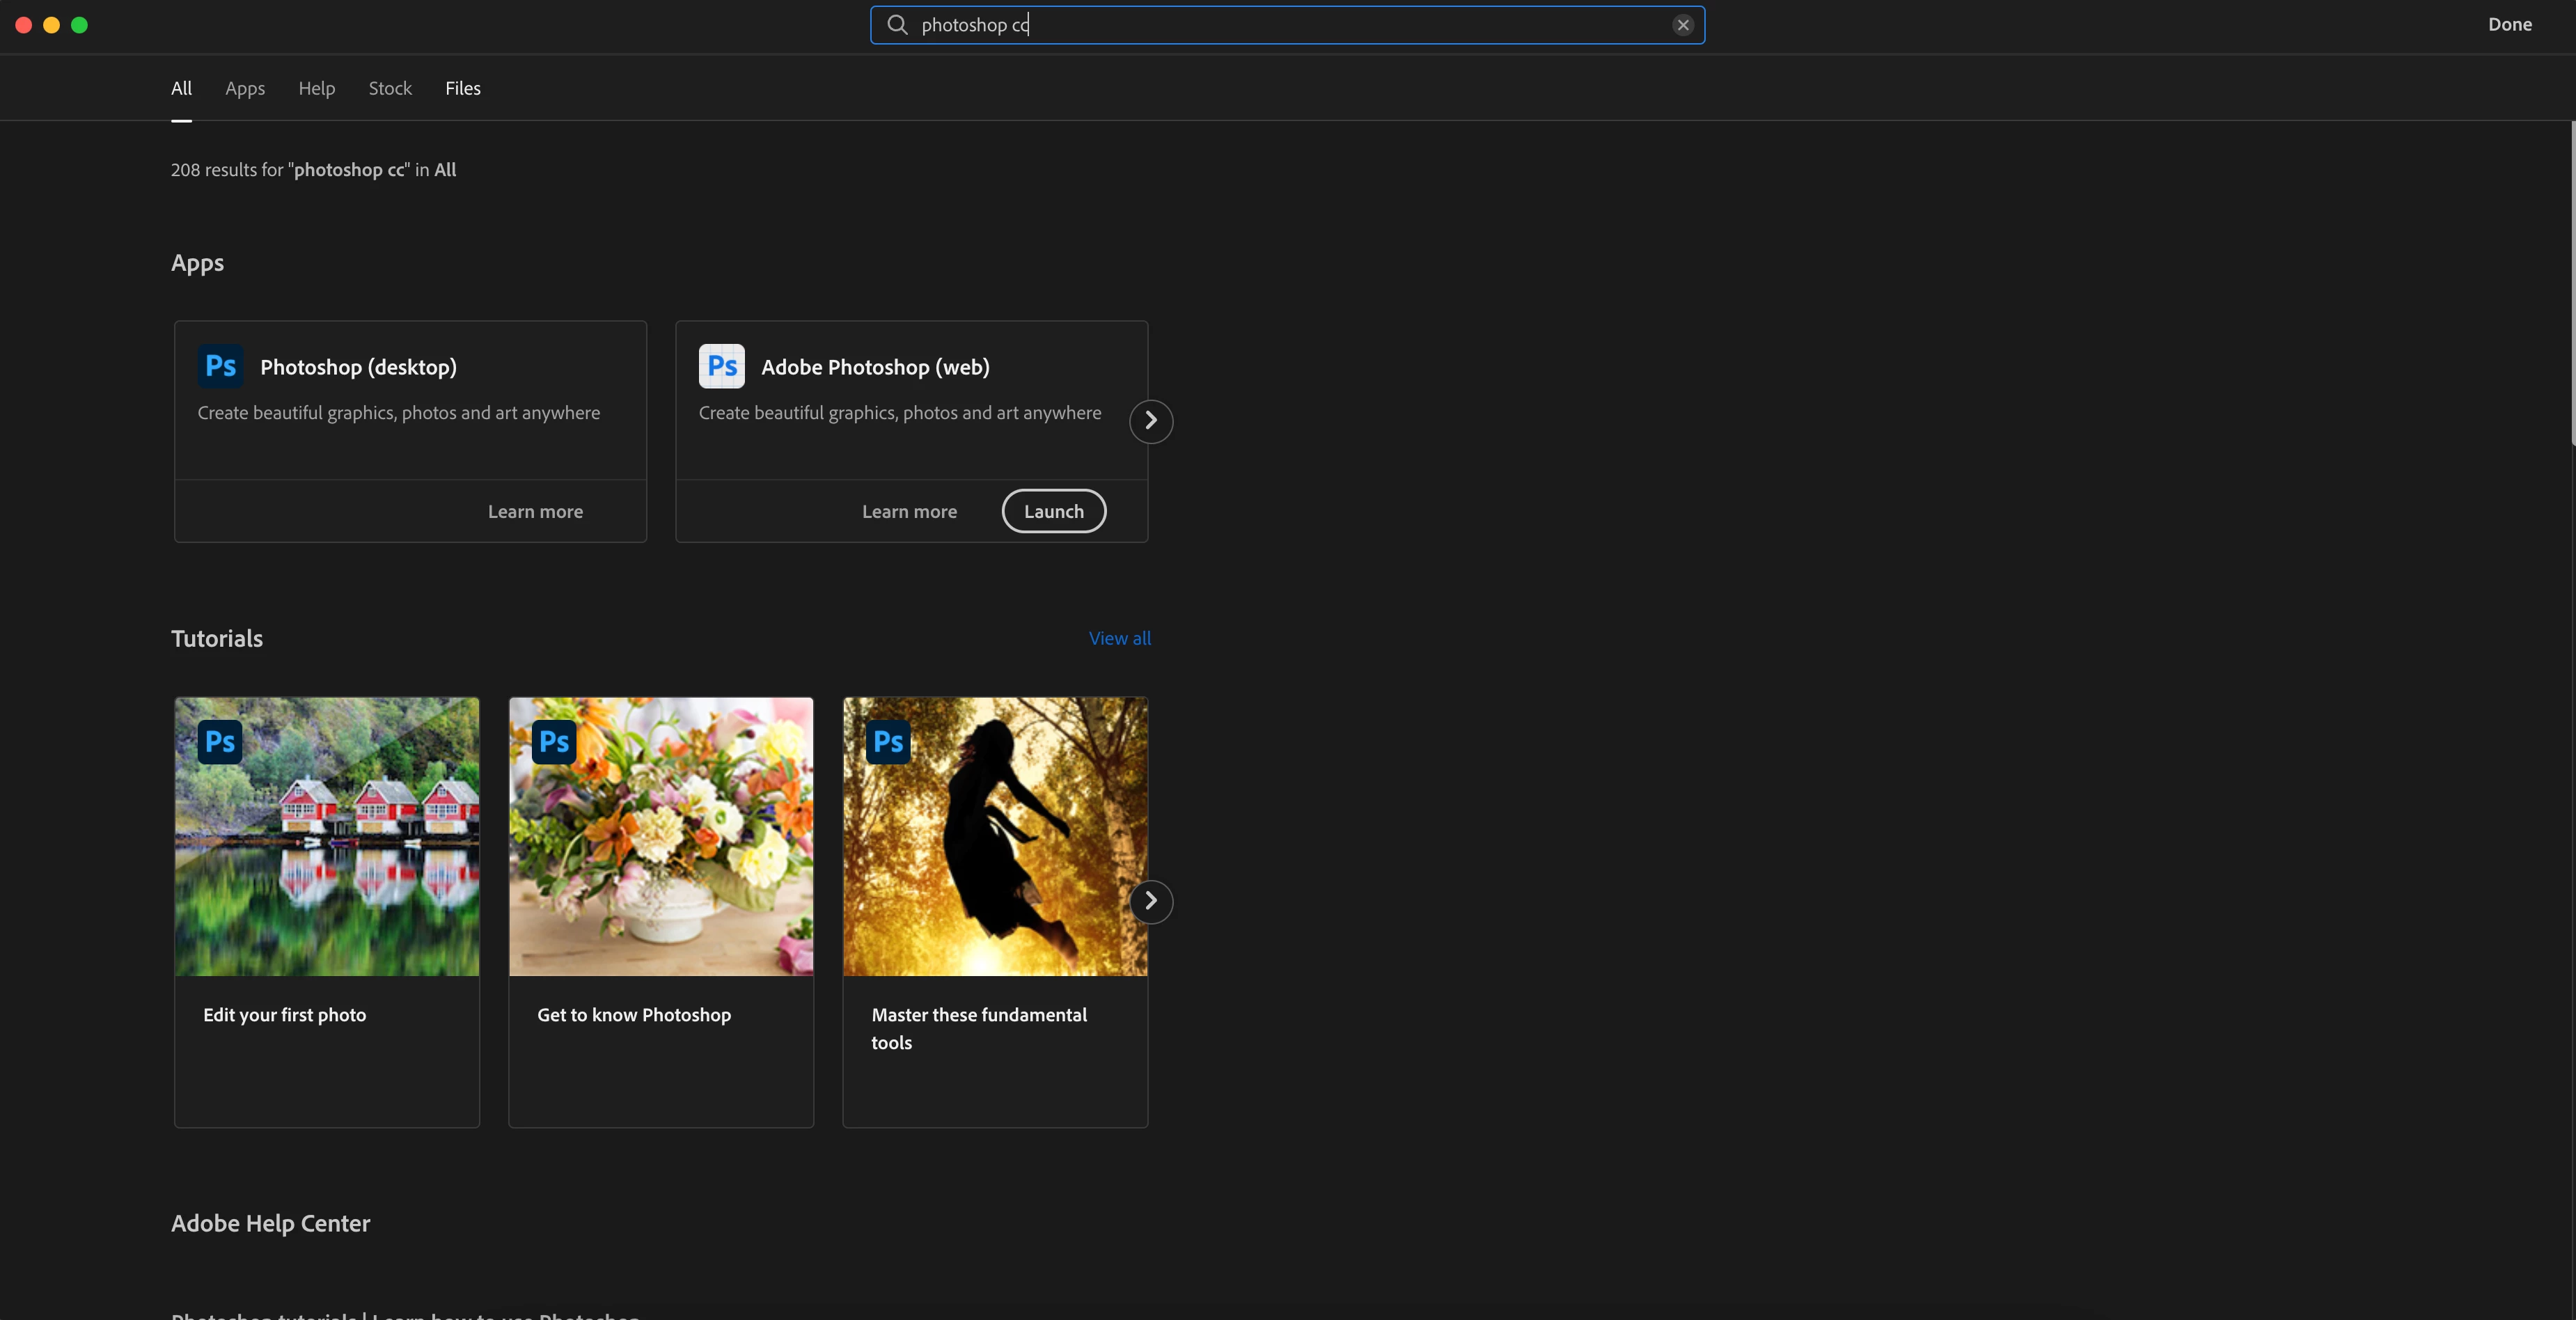Click Learn more for Photoshop desktop
2576x1320 pixels.
coord(535,511)
